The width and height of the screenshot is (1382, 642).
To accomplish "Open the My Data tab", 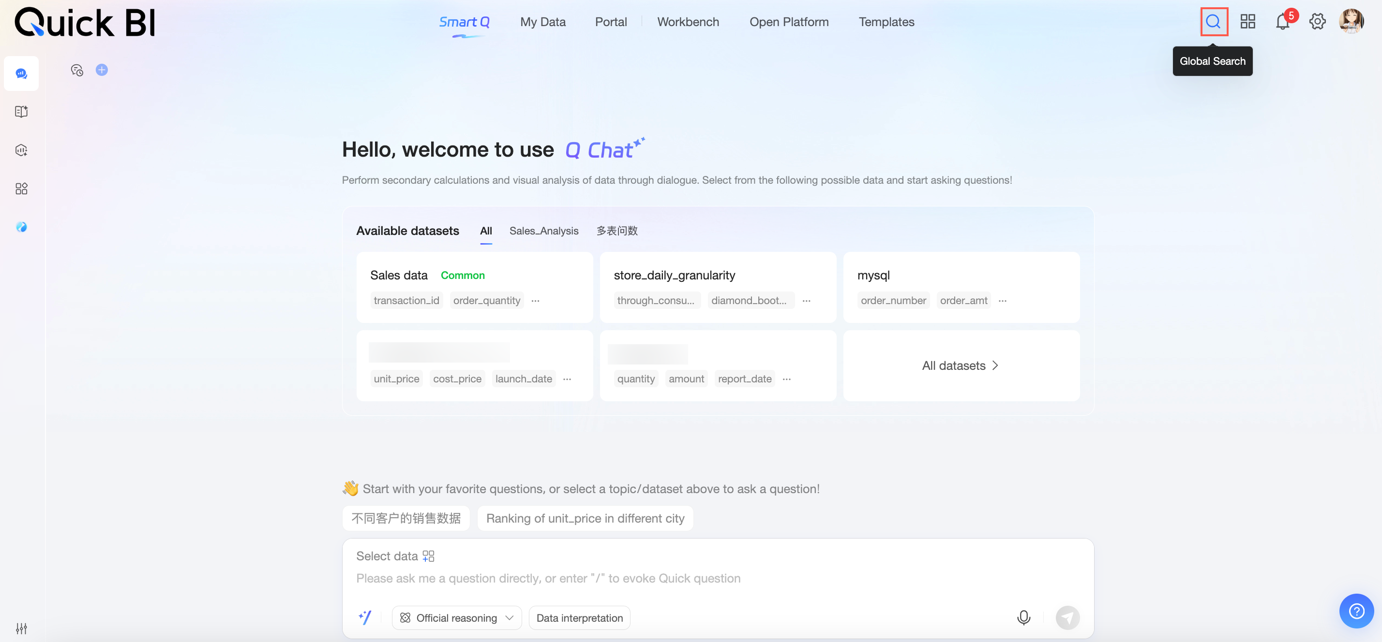I will click(542, 22).
